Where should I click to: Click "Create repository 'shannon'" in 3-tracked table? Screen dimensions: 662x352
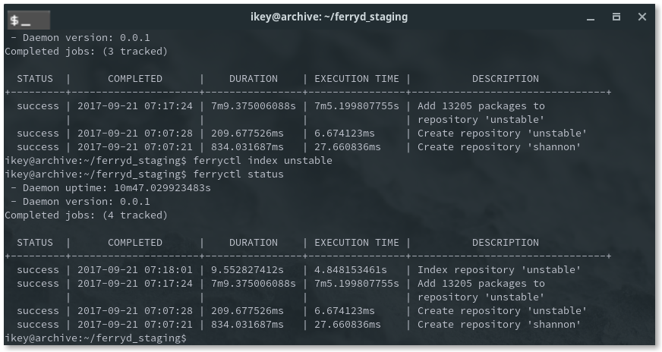499,147
